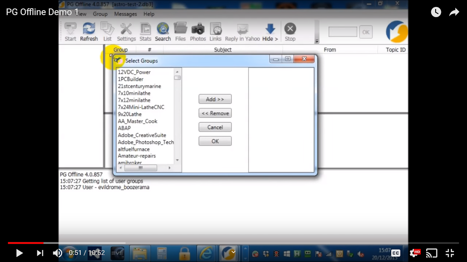467x262 pixels.
Task: Click group list horizontal scroll-left arrow
Action: pyautogui.click(x=120, y=168)
